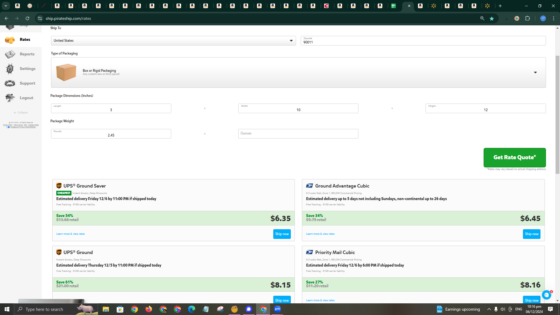Open the volume control in system tray
Image resolution: width=560 pixels, height=315 pixels.
(503, 309)
